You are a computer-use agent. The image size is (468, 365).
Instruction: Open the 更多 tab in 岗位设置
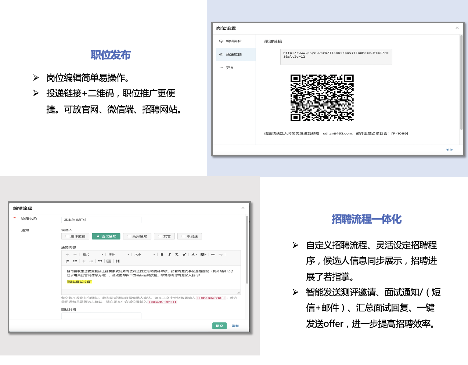click(236, 68)
